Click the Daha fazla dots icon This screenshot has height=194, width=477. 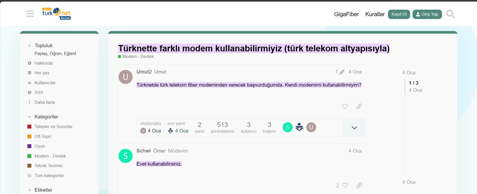point(30,102)
